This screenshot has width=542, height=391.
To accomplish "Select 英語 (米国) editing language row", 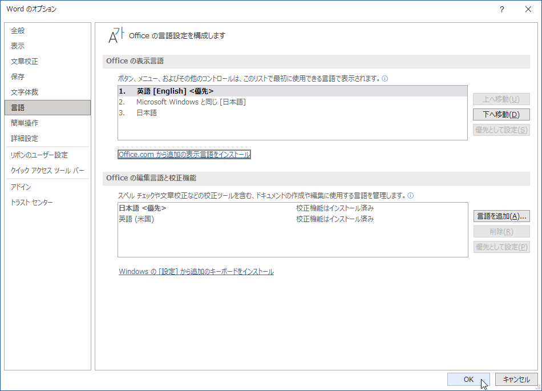I will pyautogui.click(x=293, y=219).
